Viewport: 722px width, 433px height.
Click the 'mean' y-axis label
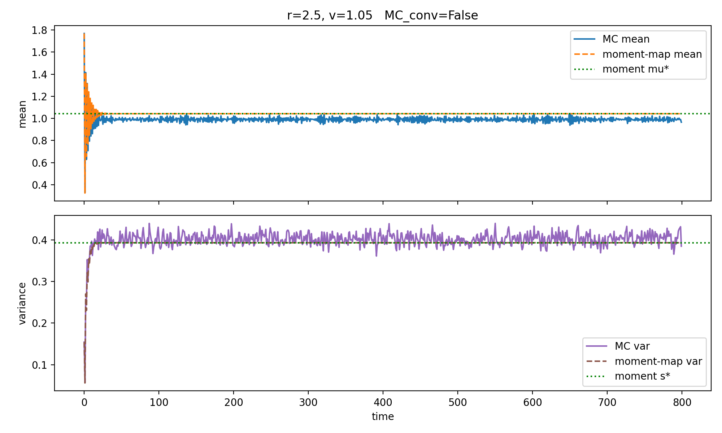22,114
